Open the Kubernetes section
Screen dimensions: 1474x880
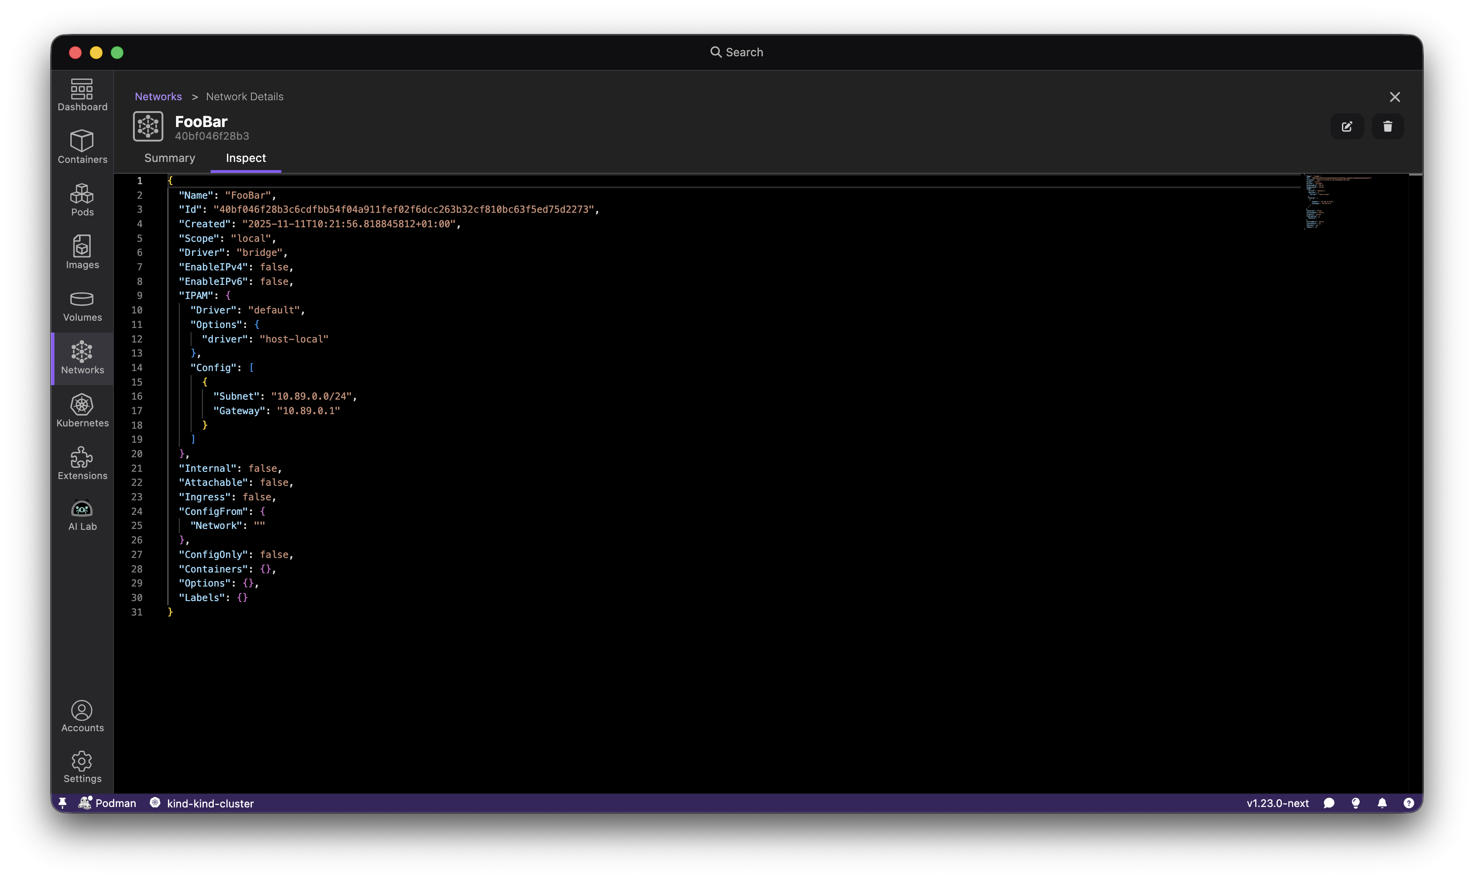[82, 411]
